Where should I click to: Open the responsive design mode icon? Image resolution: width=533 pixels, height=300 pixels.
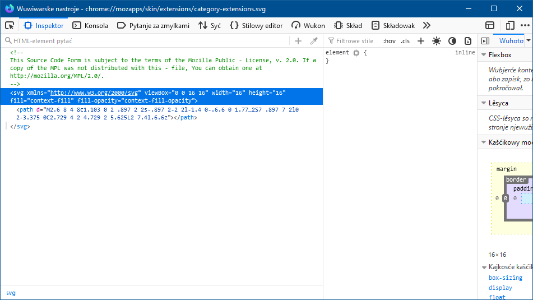pyautogui.click(x=509, y=25)
